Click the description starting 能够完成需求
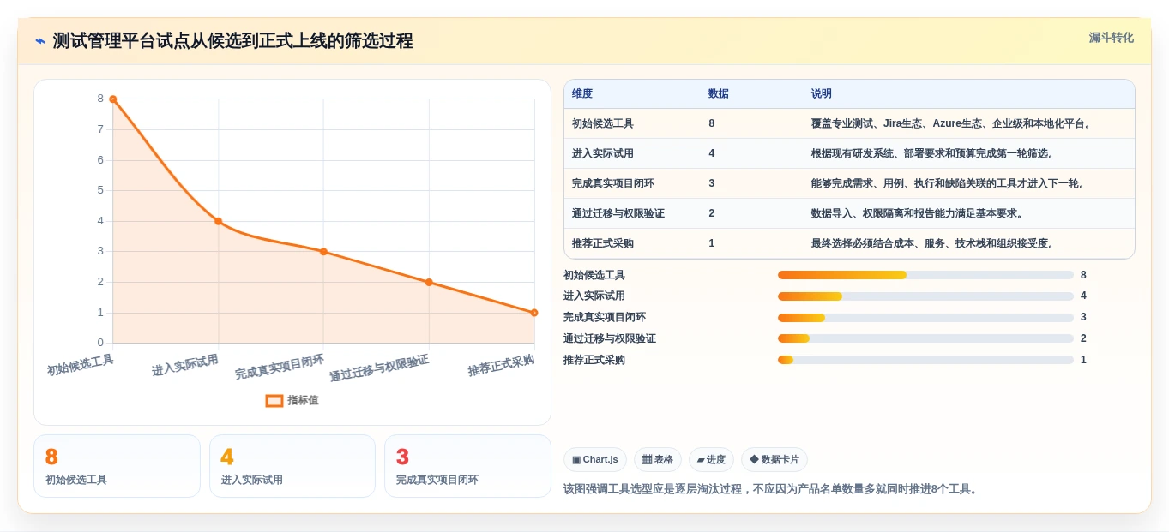Screen dimensions: 1169x532 pos(948,183)
